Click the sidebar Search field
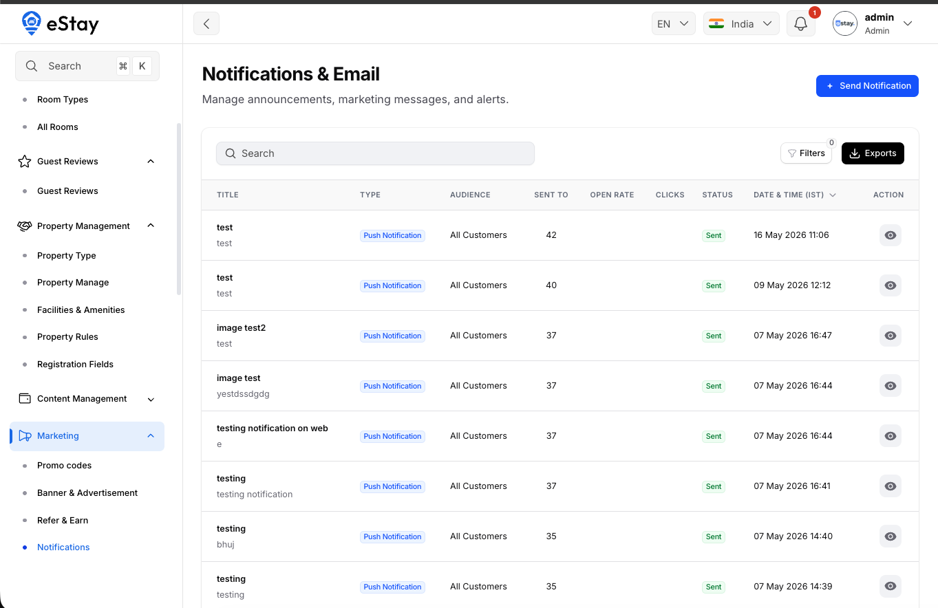938x608 pixels. [87, 66]
